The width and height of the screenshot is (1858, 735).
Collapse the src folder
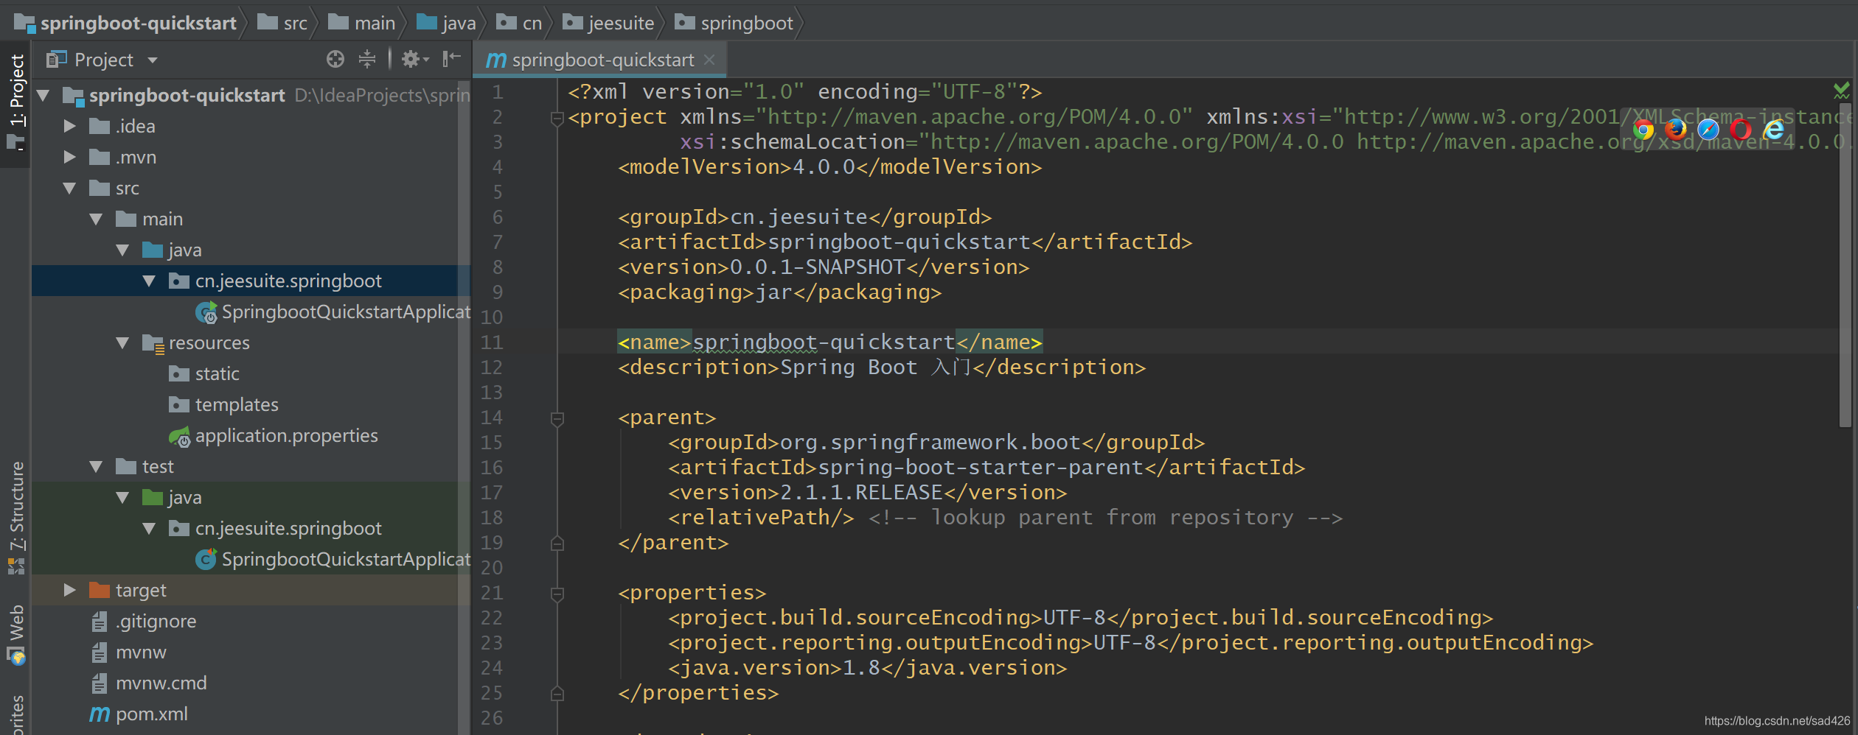[70, 188]
